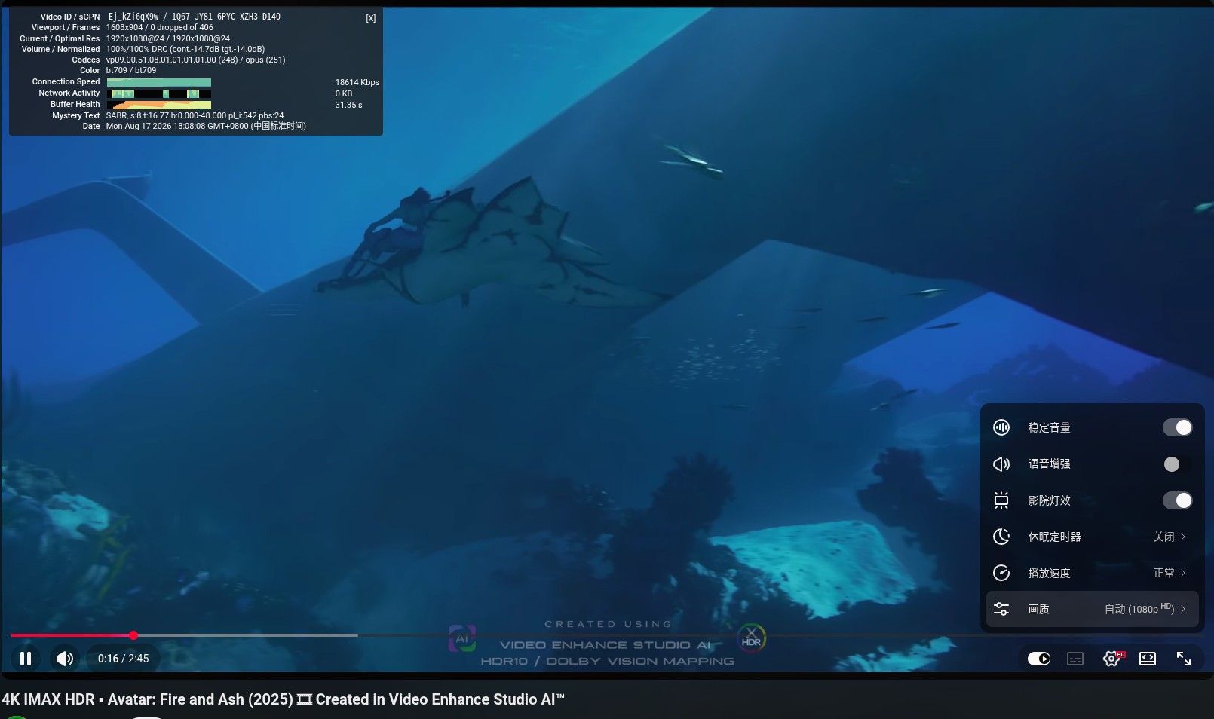This screenshot has height=719, width=1214.
Task: Click the 自动 (1080p HD) quality value
Action: [x=1139, y=609]
